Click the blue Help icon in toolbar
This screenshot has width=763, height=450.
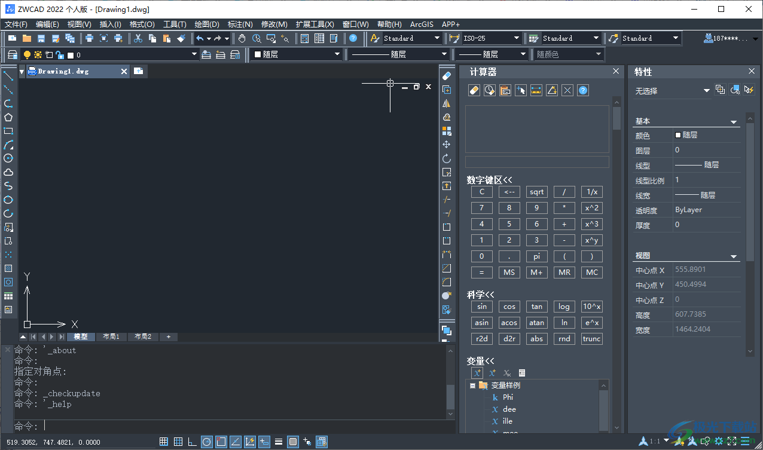click(353, 38)
